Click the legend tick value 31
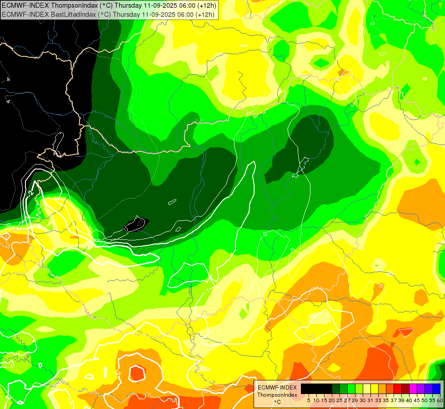The height and width of the screenshot is (409, 445). point(370,400)
